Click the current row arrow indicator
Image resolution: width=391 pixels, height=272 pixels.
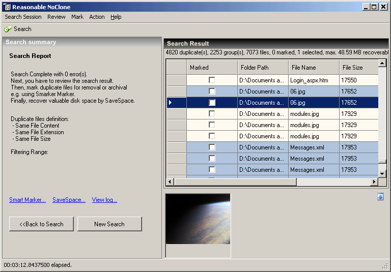click(x=171, y=103)
